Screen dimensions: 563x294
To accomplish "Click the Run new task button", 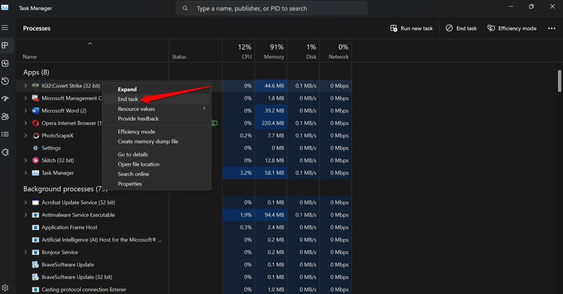I will click(x=411, y=28).
